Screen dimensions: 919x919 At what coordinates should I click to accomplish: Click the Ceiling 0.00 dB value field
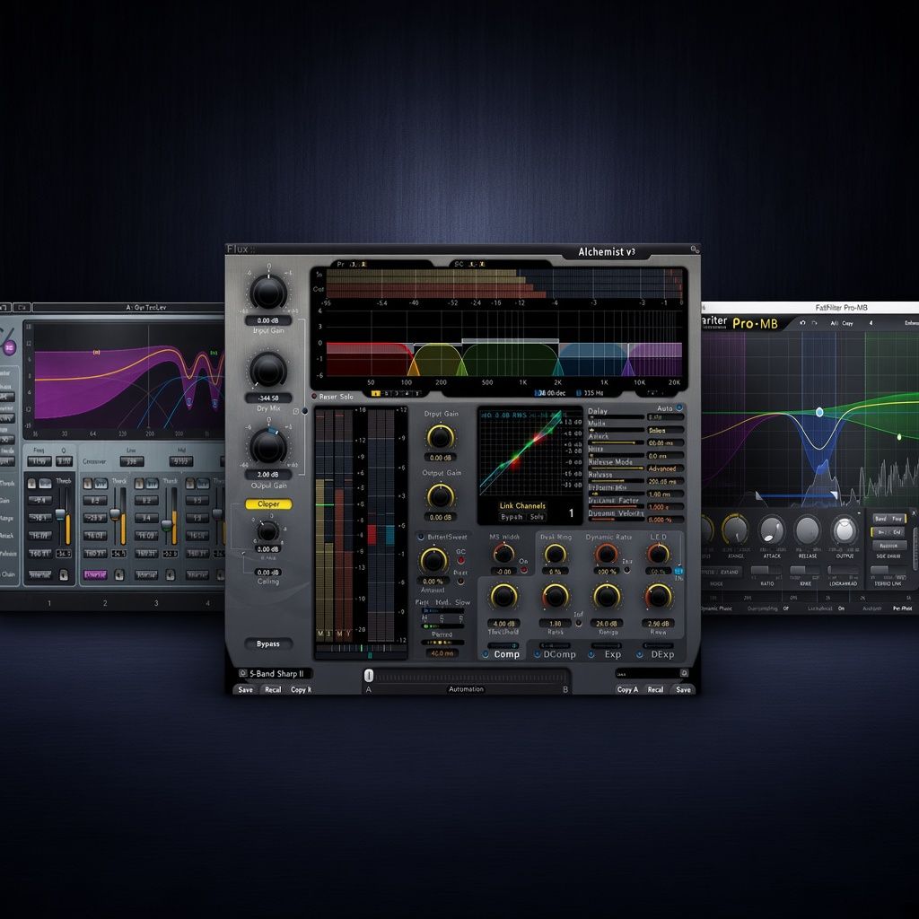point(267,572)
